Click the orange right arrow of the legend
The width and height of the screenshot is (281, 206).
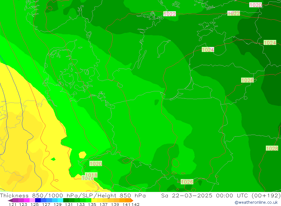[x=132, y=200]
